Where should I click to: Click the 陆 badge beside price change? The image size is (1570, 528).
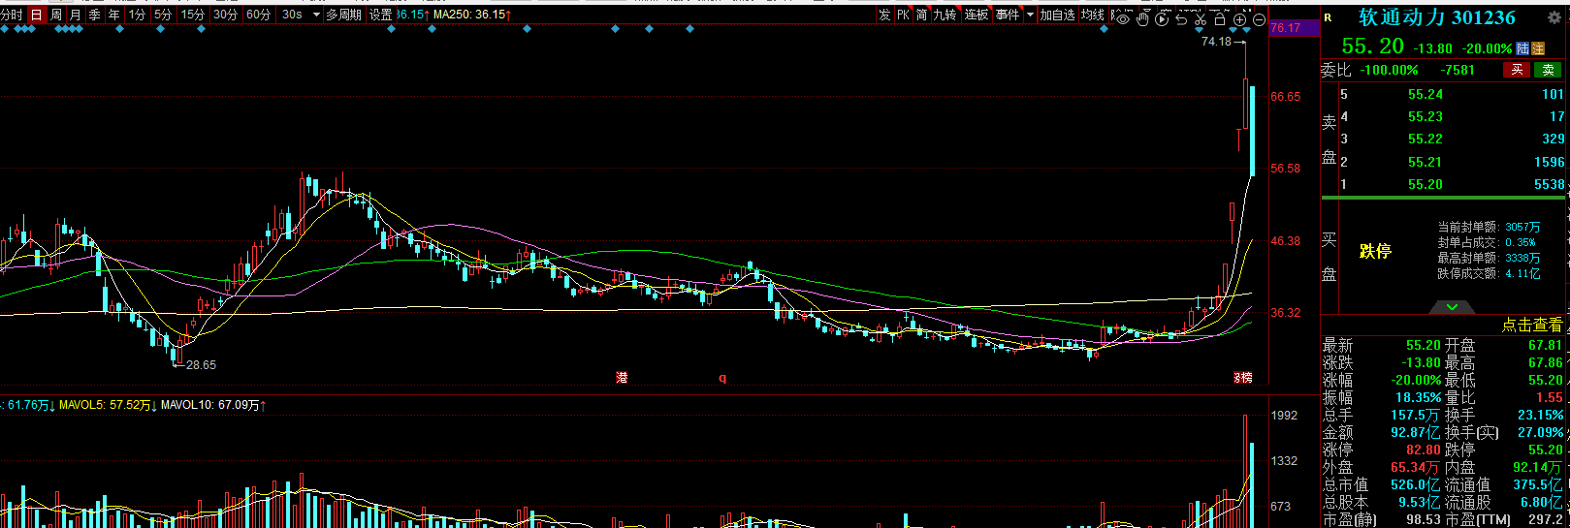point(1523,48)
